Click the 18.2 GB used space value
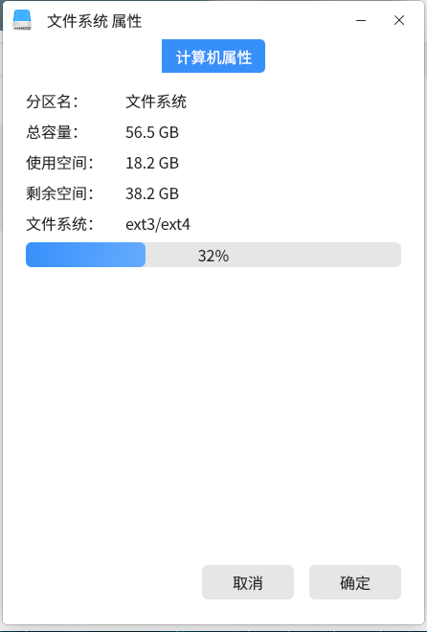Viewport: 427px width, 632px height. pyautogui.click(x=152, y=163)
